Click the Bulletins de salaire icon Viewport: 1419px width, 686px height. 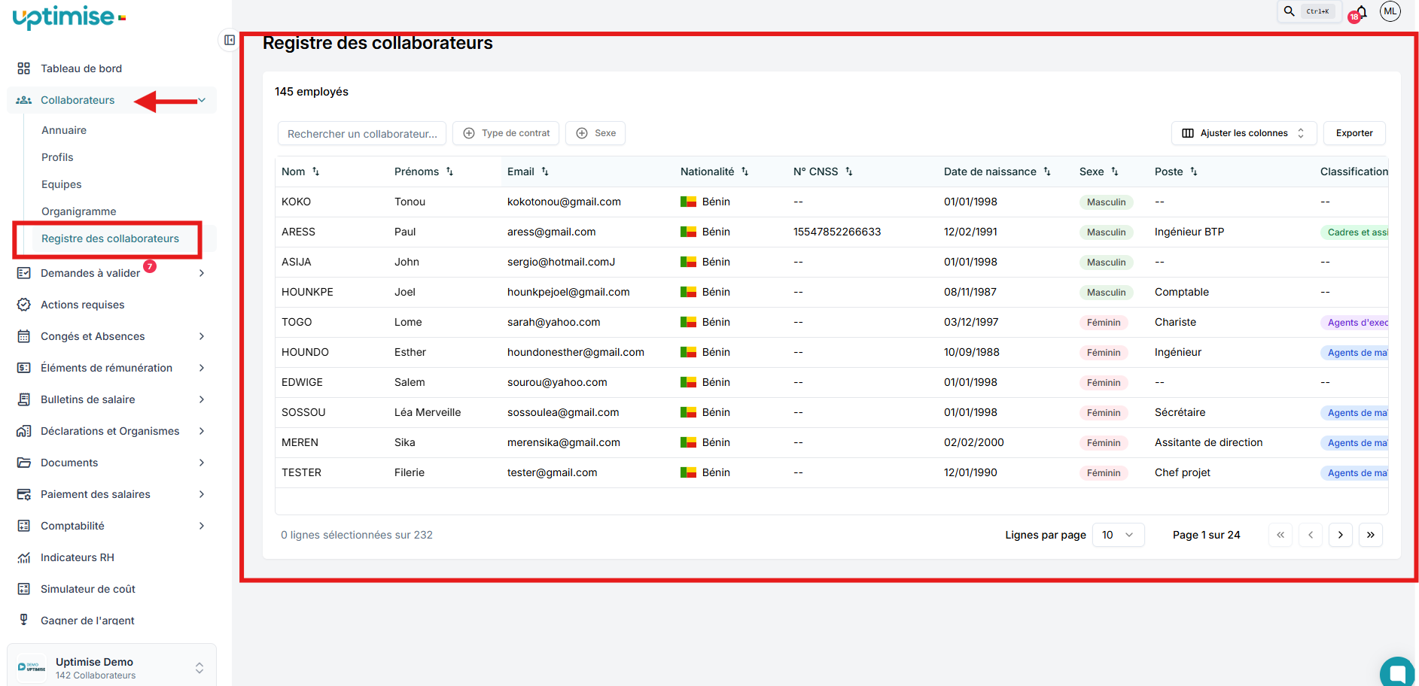pyautogui.click(x=24, y=399)
